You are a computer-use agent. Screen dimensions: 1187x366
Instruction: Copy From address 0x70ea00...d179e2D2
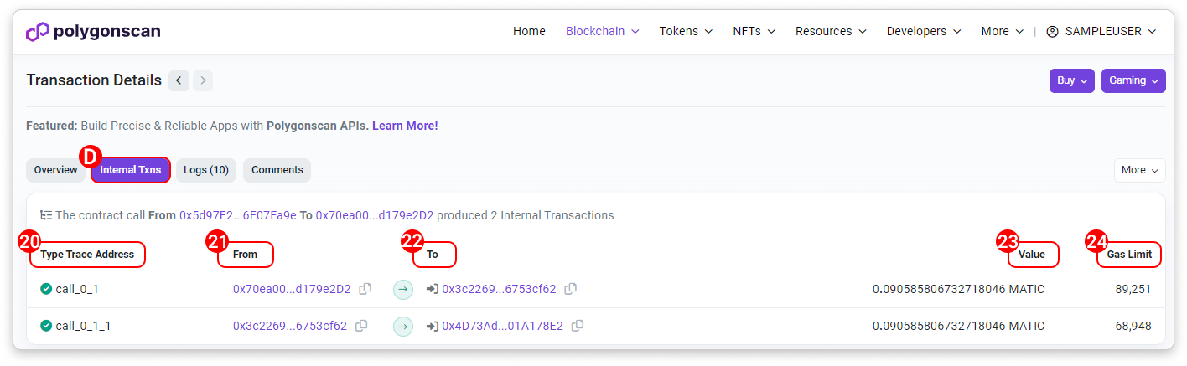coord(365,289)
